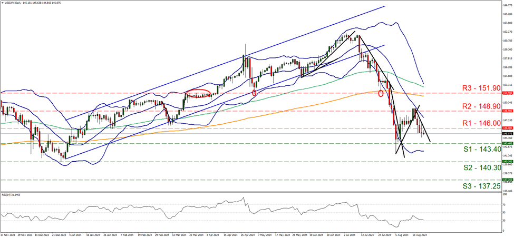This screenshot has width=514, height=238.
Task: Click the 17 Nov 2023 date label
Action: pos(7,235)
